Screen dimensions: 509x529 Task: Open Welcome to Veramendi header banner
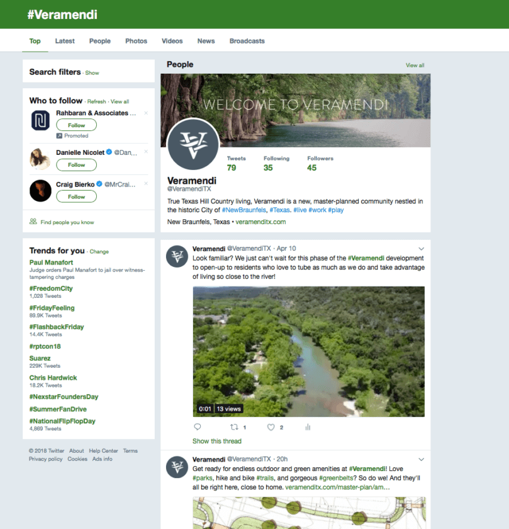pyautogui.click(x=296, y=111)
